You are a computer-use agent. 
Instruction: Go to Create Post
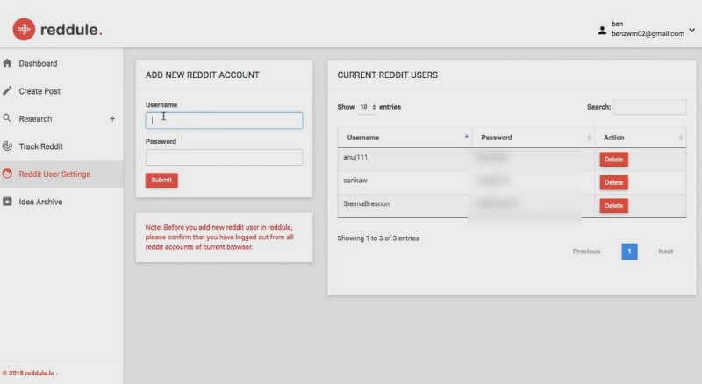click(x=39, y=91)
